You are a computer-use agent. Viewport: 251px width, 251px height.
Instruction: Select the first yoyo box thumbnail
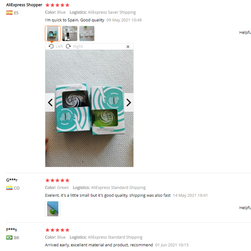point(53,34)
